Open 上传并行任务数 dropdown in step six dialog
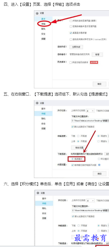This screenshot has height=247, width=109. pos(91,200)
